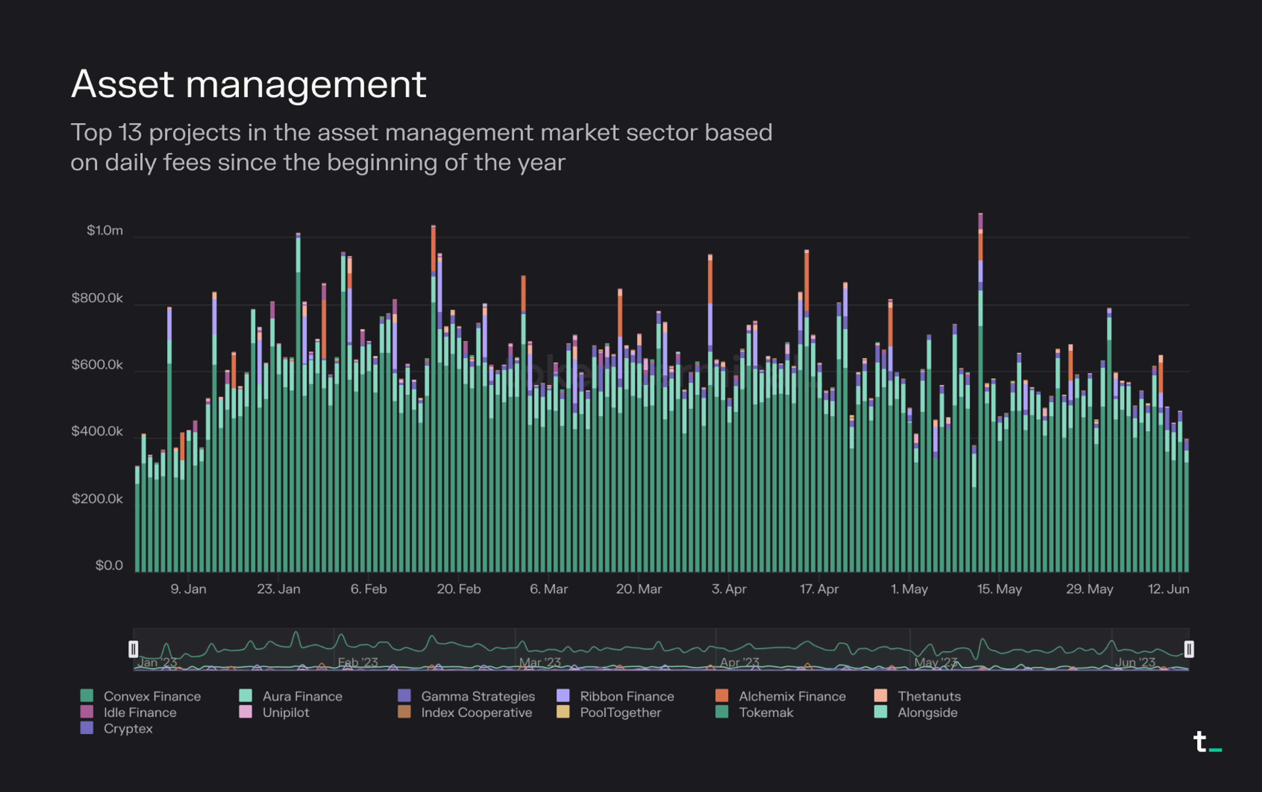Click Mar '23 in the range navigator
The image size is (1262, 792).
pos(540,662)
